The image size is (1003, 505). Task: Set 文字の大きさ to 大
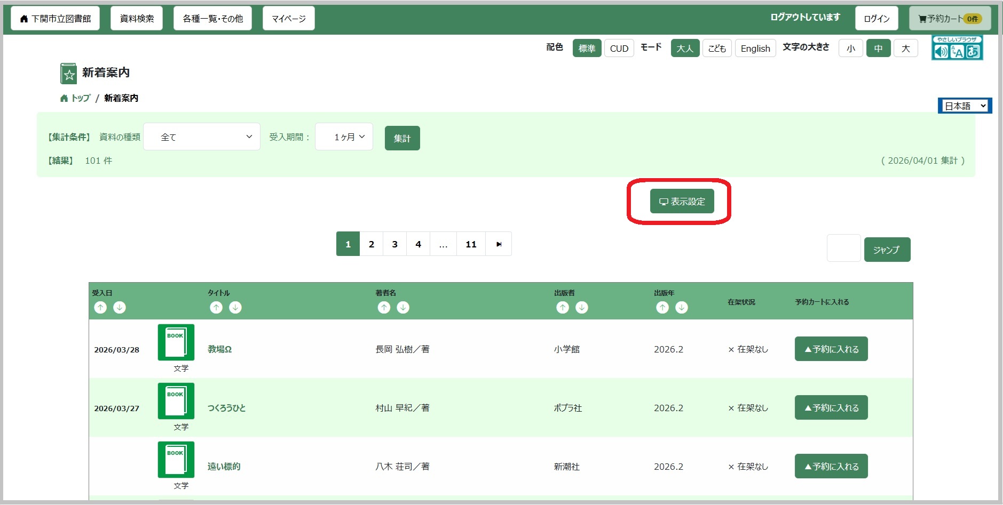905,48
